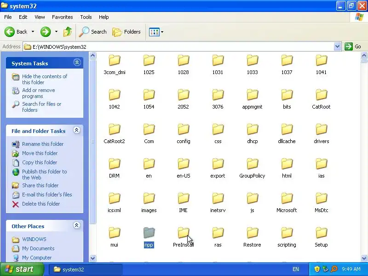Click the address bar path field
Image resolution: width=368 pixels, height=276 pixels.
178,47
